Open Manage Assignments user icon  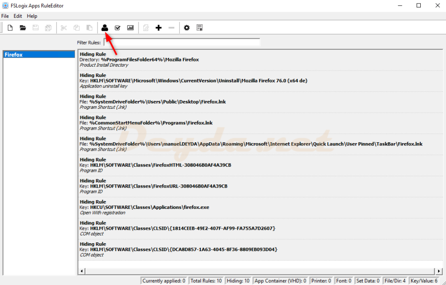point(105,28)
